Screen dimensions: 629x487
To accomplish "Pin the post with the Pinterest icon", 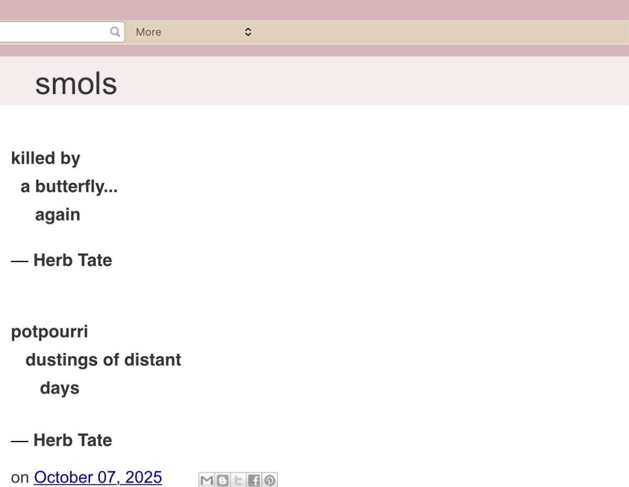I will (269, 479).
